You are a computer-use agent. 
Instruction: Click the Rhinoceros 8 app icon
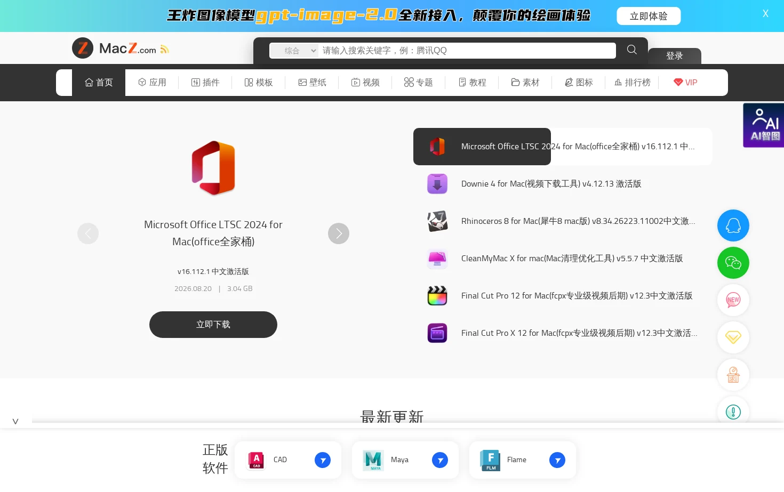pos(437,221)
